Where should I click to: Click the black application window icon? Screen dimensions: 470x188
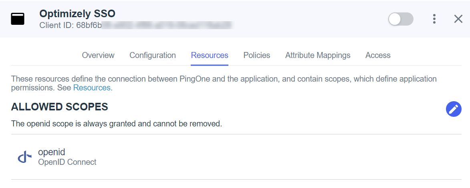(18, 19)
